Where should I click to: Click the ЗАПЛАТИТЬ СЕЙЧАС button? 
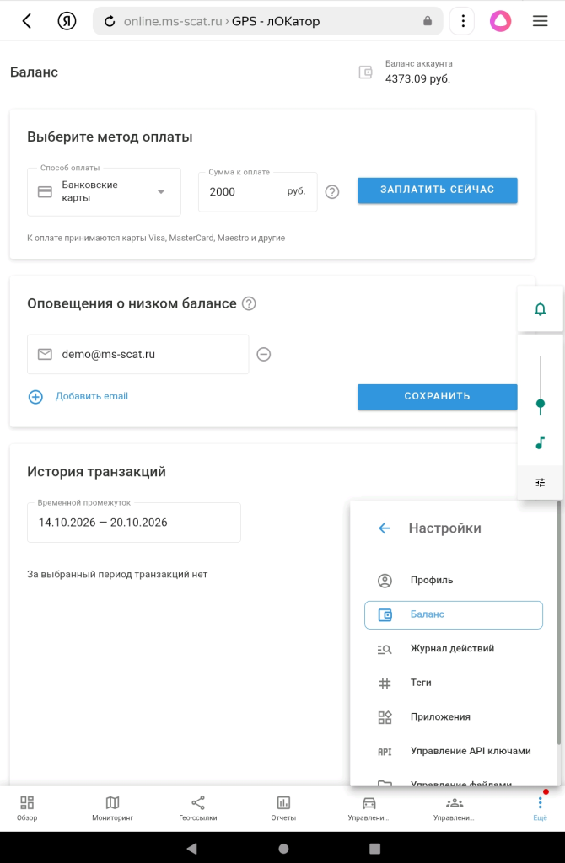(437, 190)
